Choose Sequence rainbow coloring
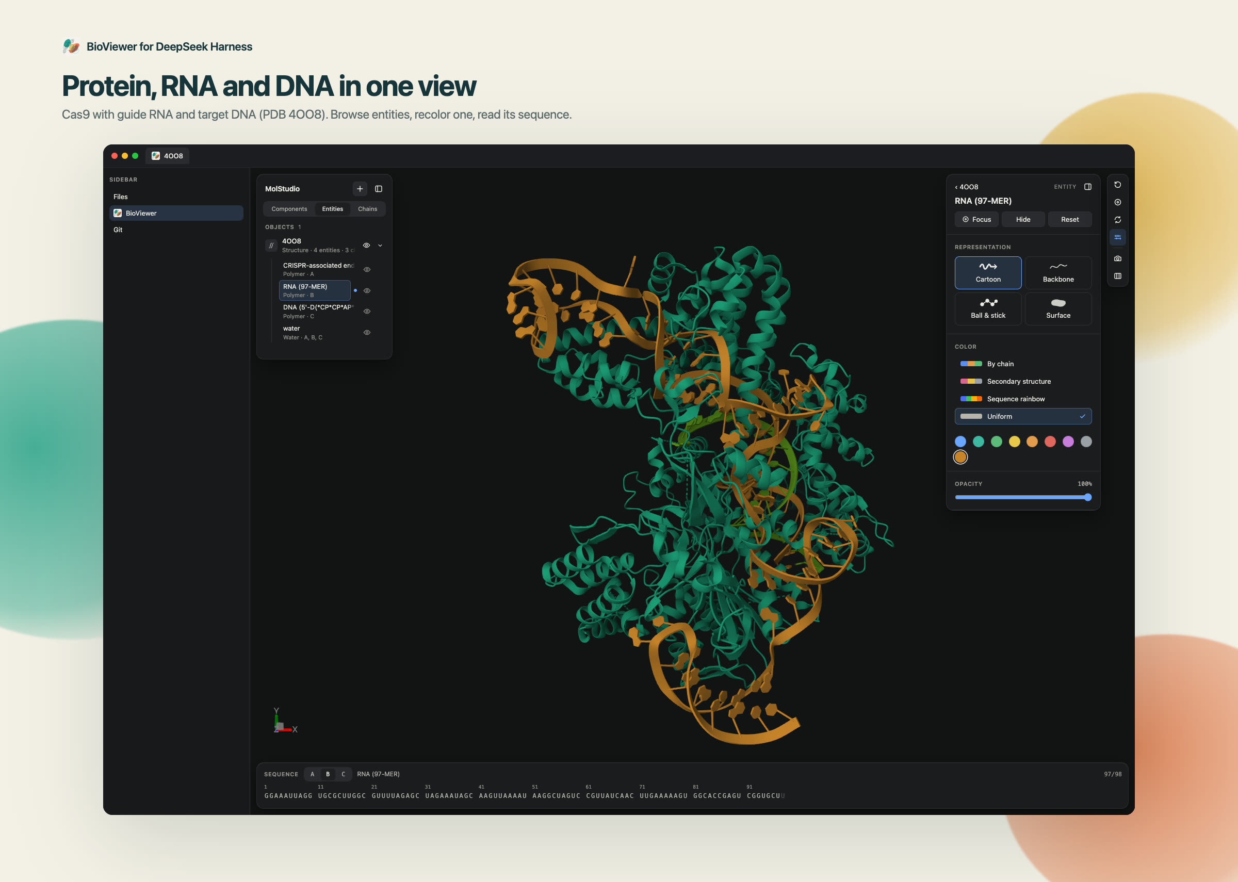The image size is (1238, 882). click(x=1023, y=399)
